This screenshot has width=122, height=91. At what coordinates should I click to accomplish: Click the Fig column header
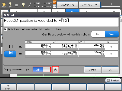(112, 42)
